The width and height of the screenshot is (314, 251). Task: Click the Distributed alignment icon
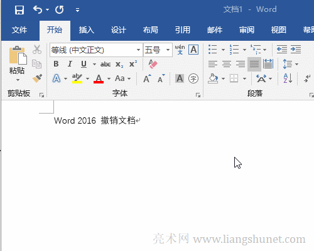268,64
